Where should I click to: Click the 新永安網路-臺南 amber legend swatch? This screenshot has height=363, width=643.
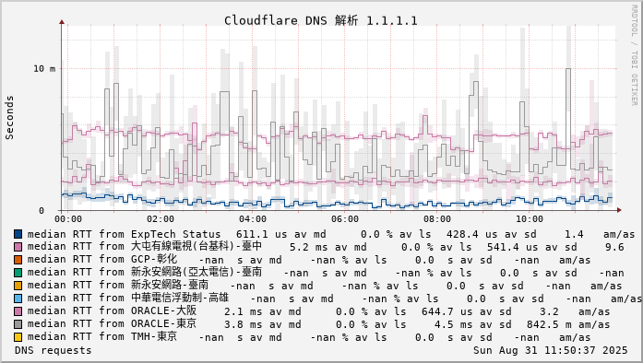point(18,286)
